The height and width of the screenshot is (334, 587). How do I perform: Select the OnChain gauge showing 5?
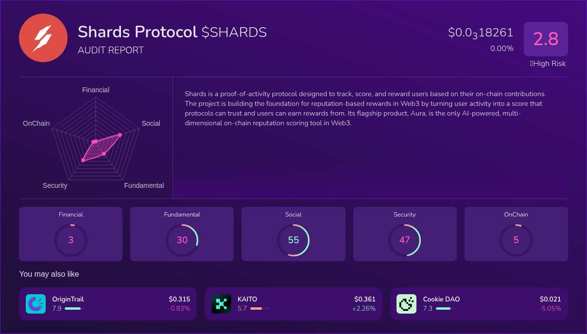(x=516, y=239)
